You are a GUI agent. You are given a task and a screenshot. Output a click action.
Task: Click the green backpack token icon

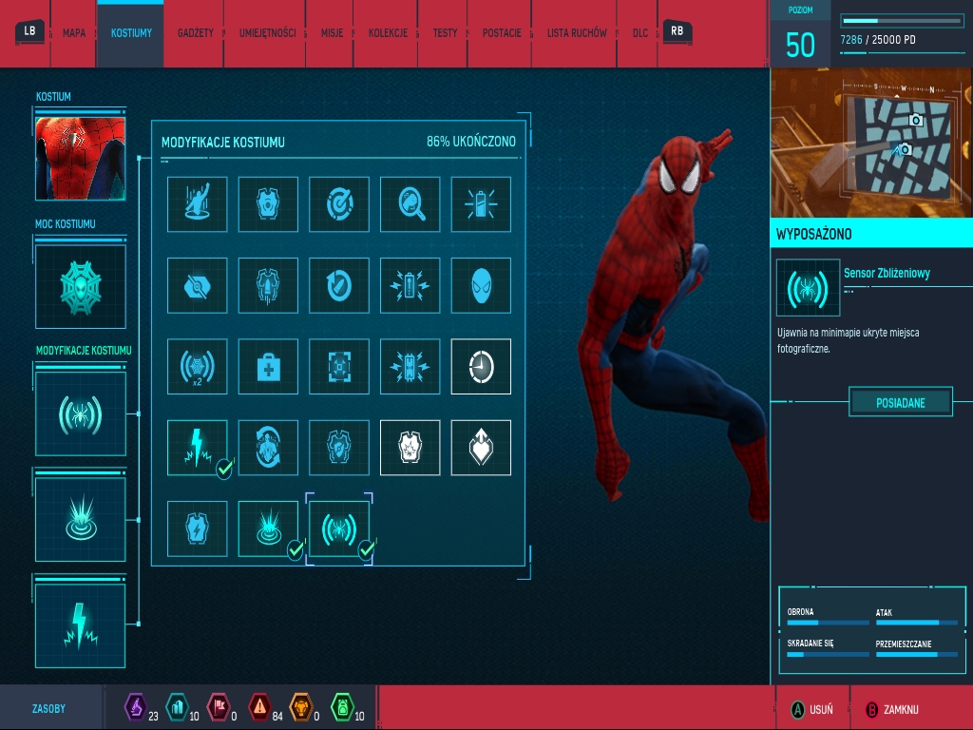click(342, 707)
